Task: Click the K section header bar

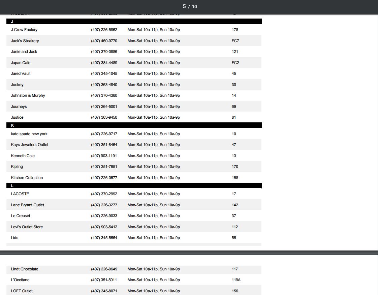Action: [134, 125]
